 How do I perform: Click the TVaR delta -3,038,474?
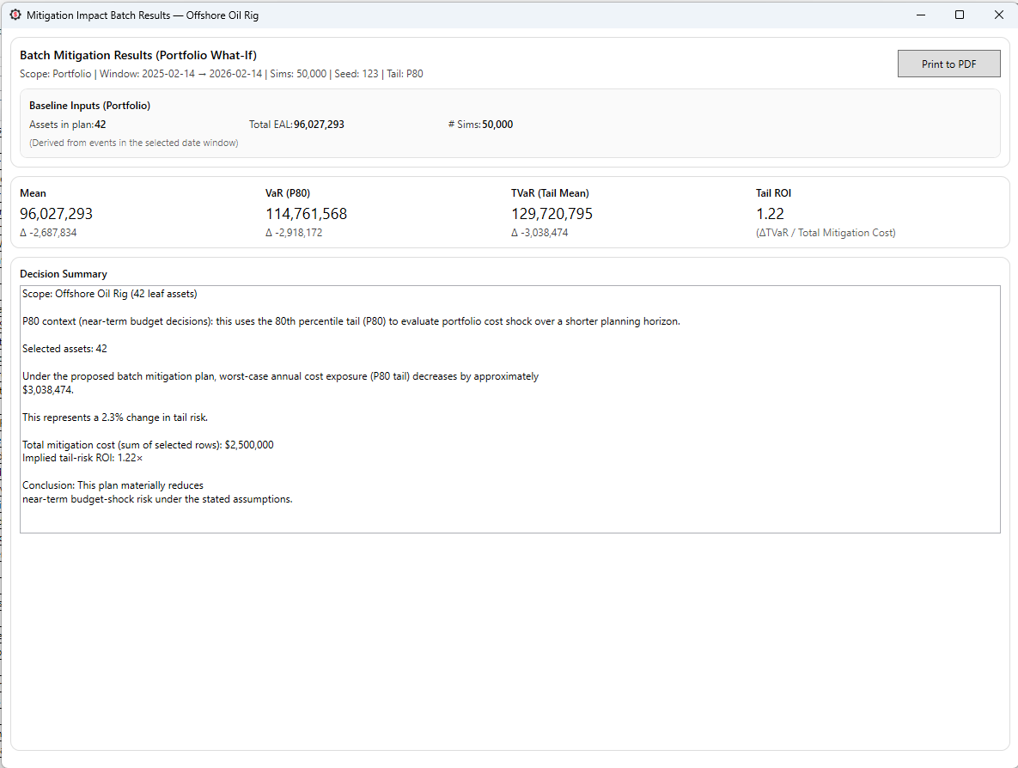coord(539,233)
